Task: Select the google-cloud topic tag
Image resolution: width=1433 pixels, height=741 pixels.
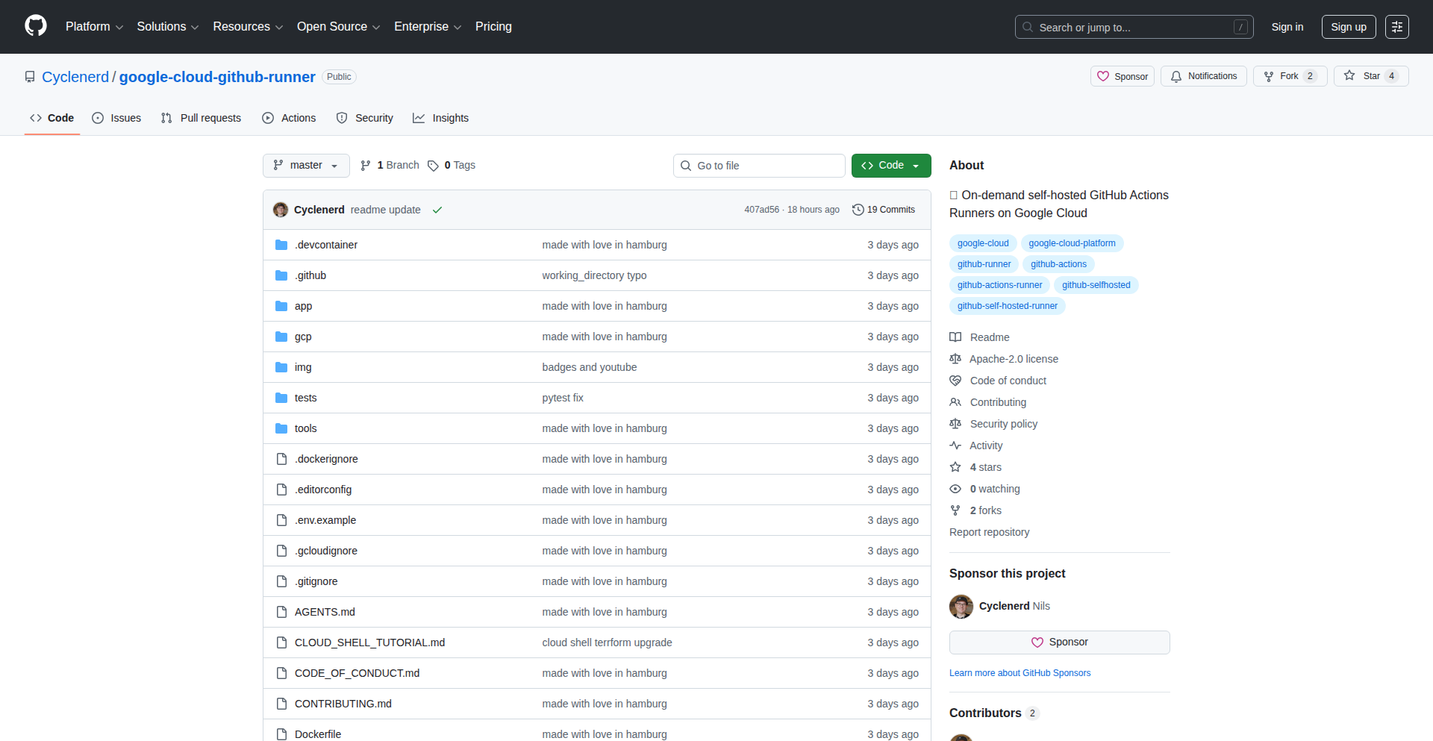Action: pos(982,243)
